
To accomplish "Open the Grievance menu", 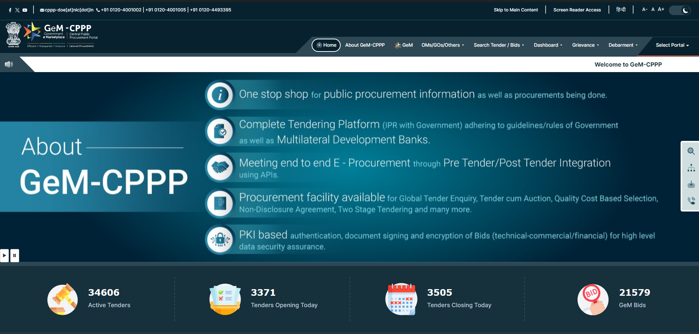I will tap(585, 45).
